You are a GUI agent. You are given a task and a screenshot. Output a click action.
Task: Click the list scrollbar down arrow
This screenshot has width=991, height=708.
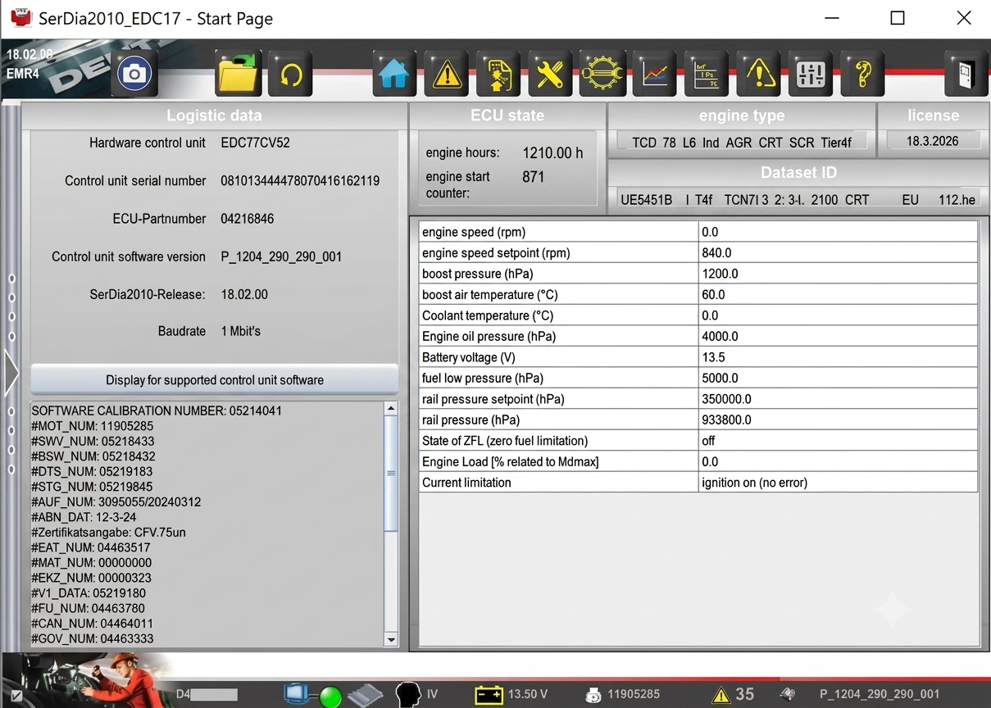tap(391, 640)
